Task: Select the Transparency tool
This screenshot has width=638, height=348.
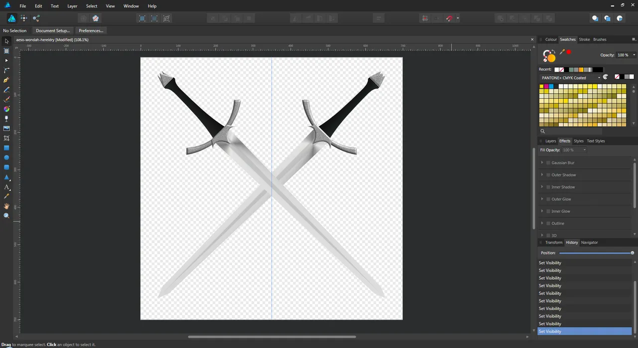Action: click(6, 119)
